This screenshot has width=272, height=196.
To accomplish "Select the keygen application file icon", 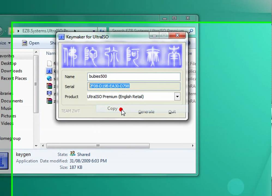I will coord(49,71).
